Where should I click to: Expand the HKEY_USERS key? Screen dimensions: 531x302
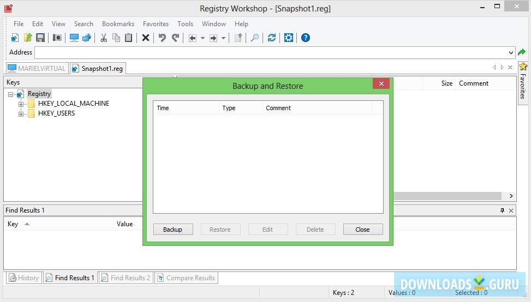point(21,114)
